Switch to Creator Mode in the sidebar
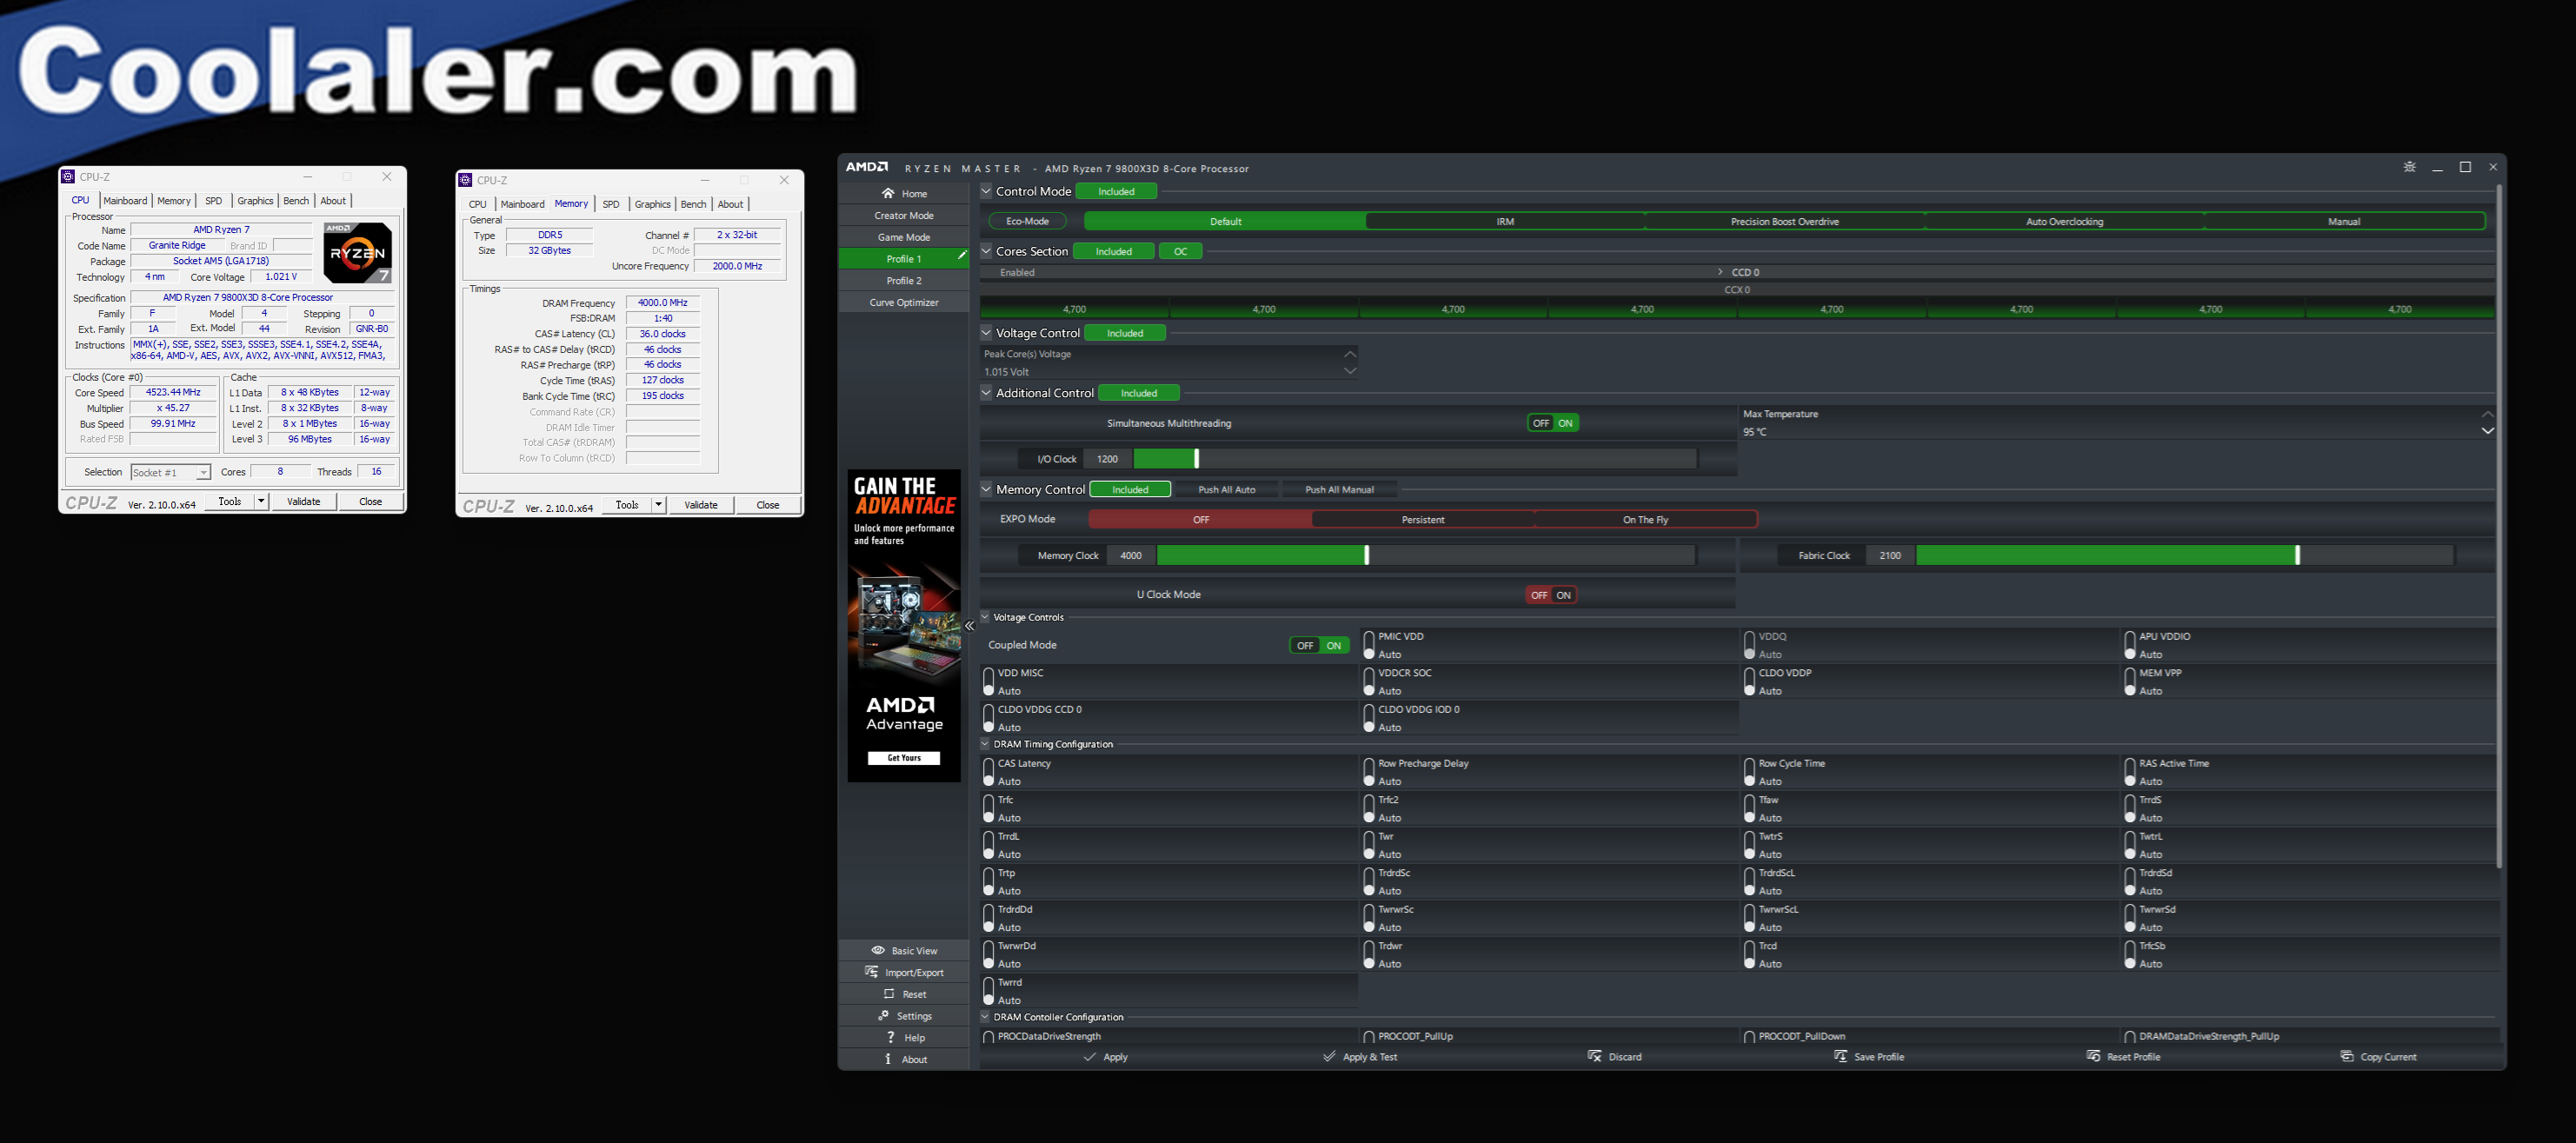Viewport: 2576px width, 1143px height. 904,215
